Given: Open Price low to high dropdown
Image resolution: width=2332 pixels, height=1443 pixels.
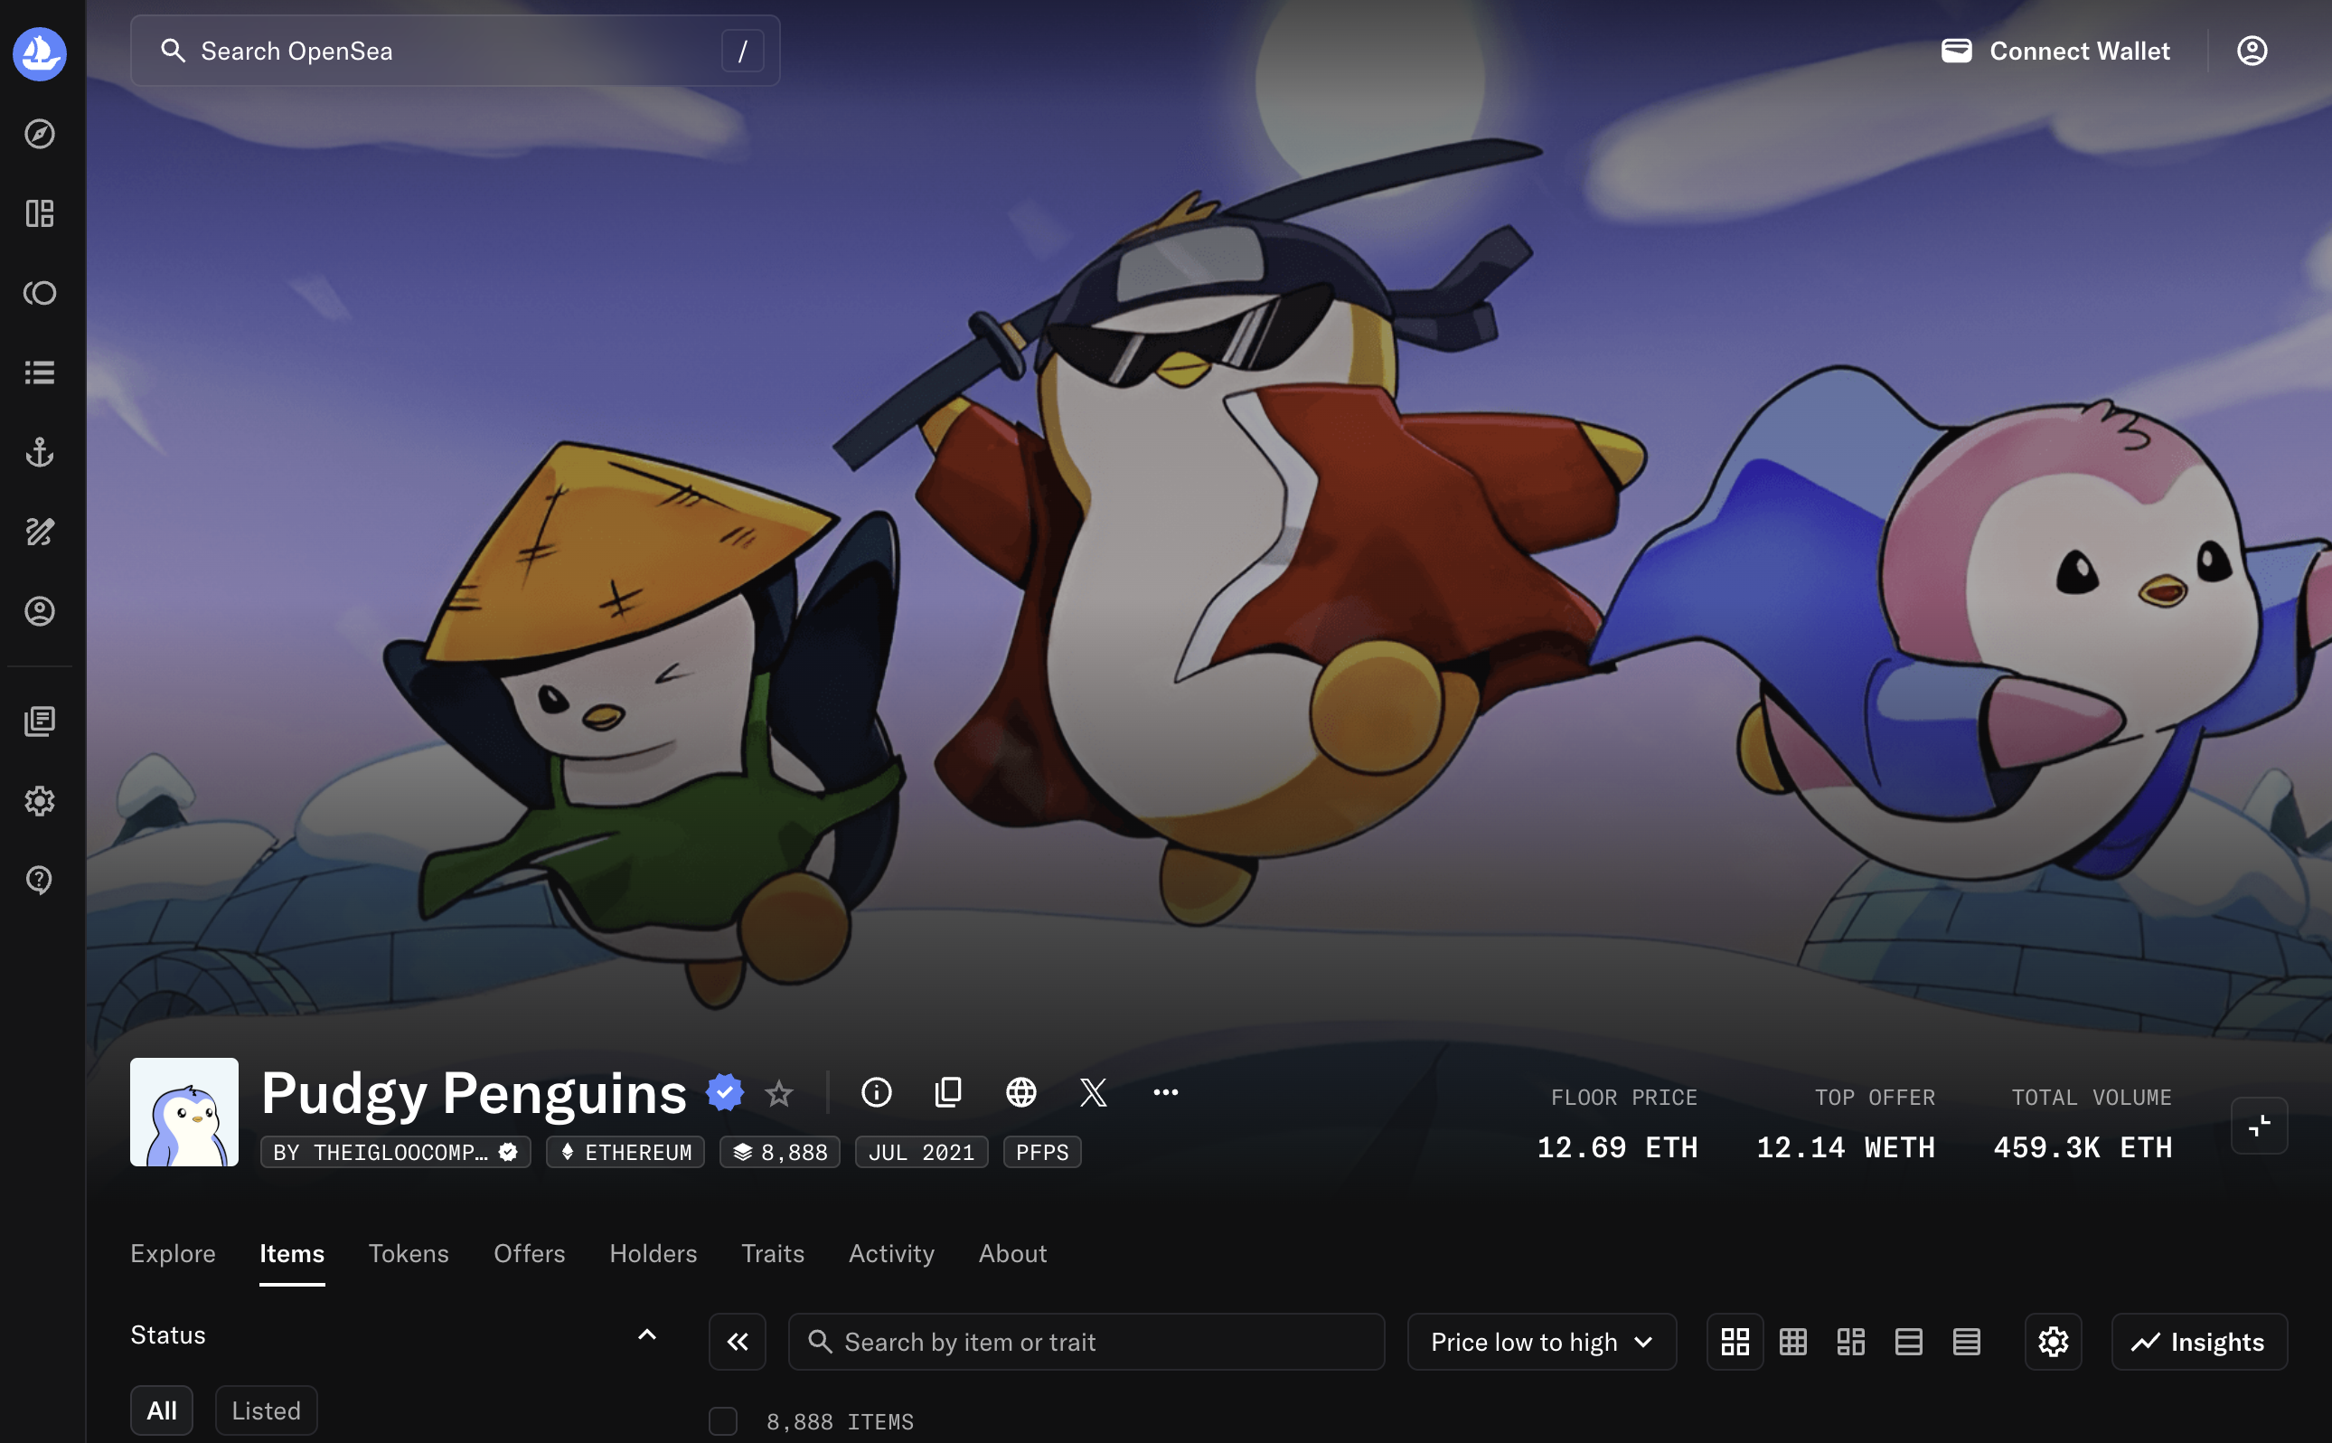Looking at the screenshot, I should point(1541,1342).
